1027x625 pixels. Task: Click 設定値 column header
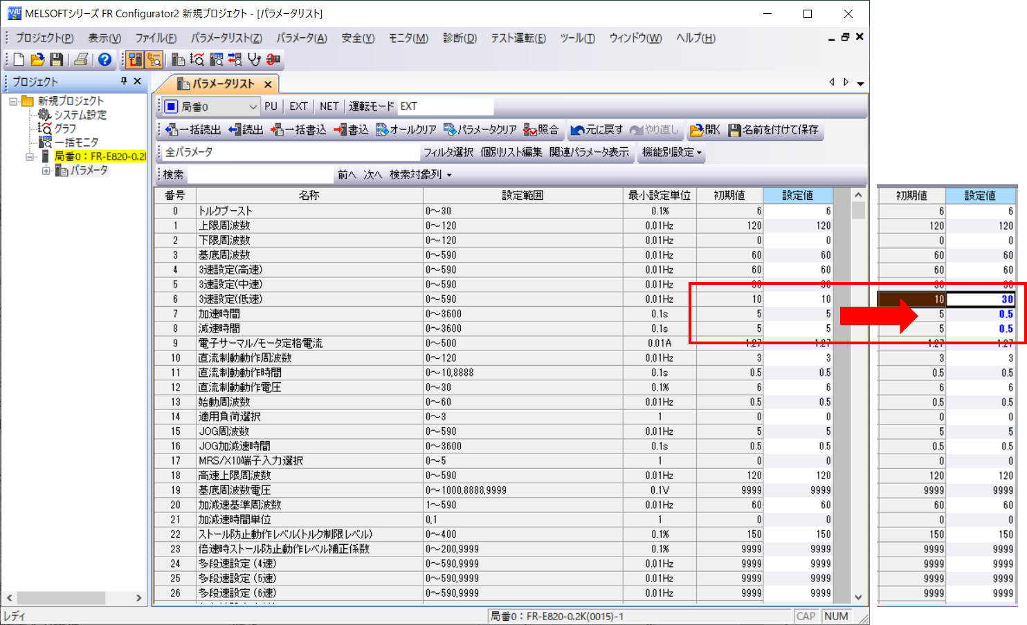click(x=797, y=195)
